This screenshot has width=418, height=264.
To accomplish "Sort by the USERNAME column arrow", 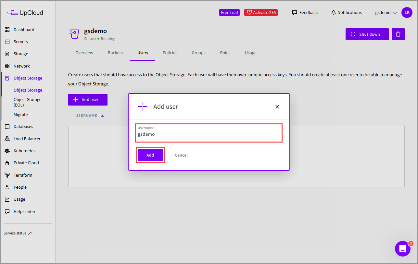I will [x=103, y=116].
